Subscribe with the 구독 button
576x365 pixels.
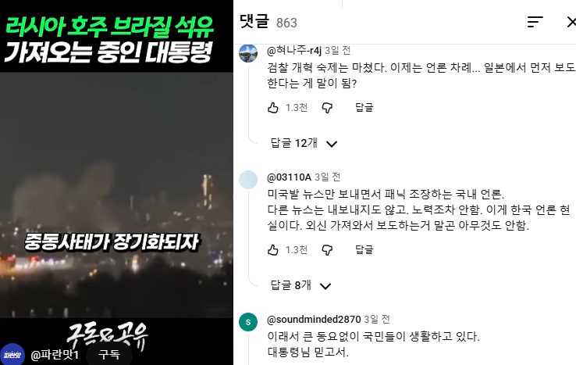[x=109, y=355]
